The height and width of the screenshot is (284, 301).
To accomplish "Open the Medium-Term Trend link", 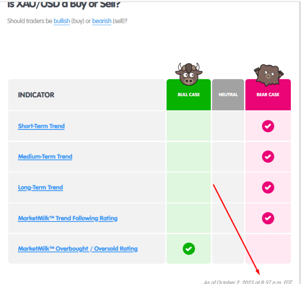I will click(45, 156).
